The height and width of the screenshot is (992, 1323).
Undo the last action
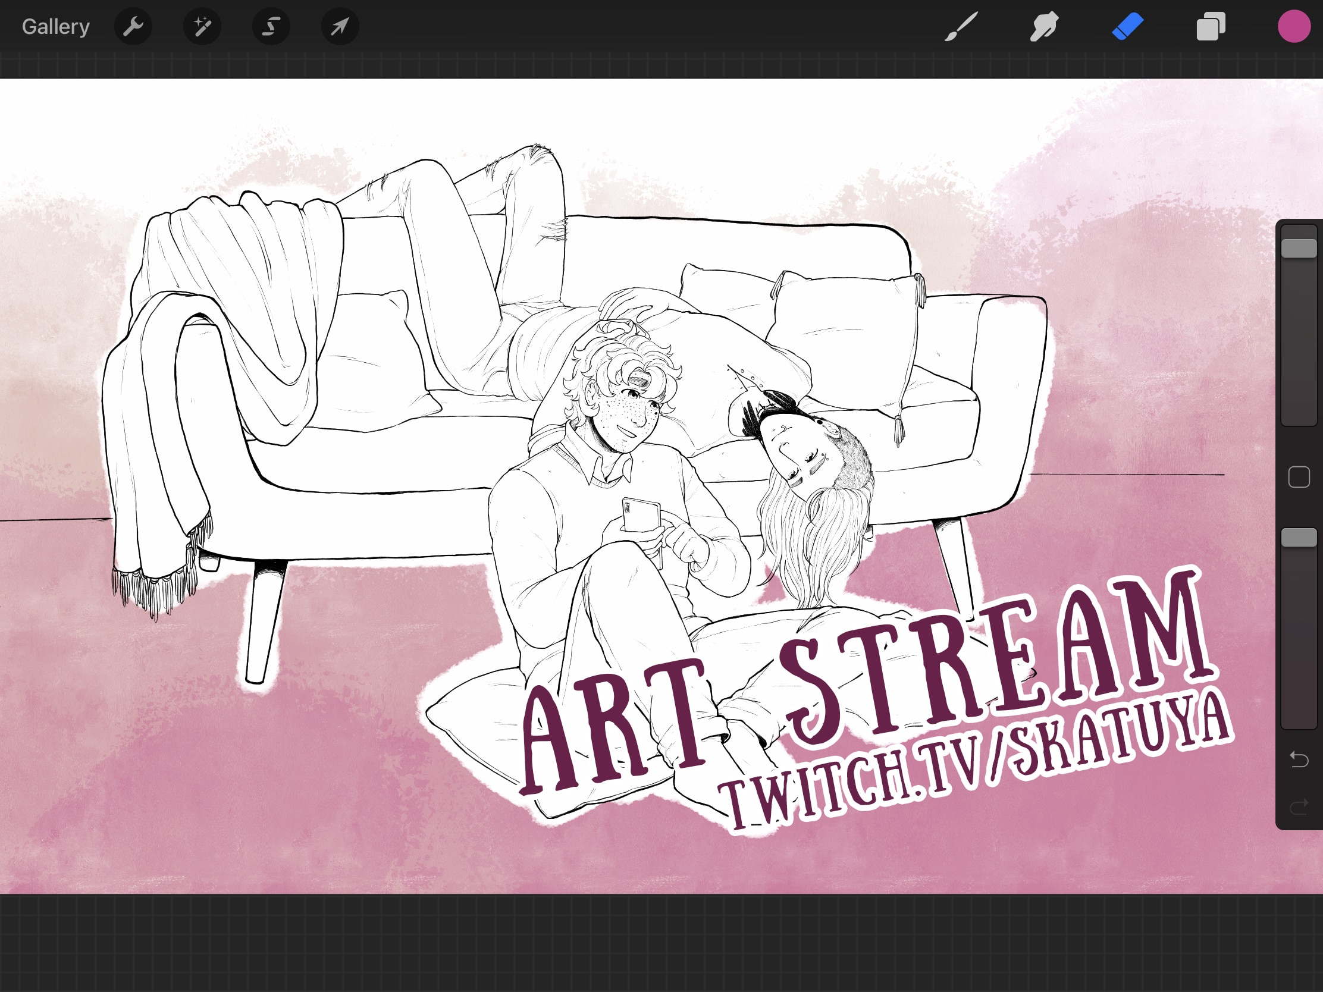pyautogui.click(x=1299, y=759)
